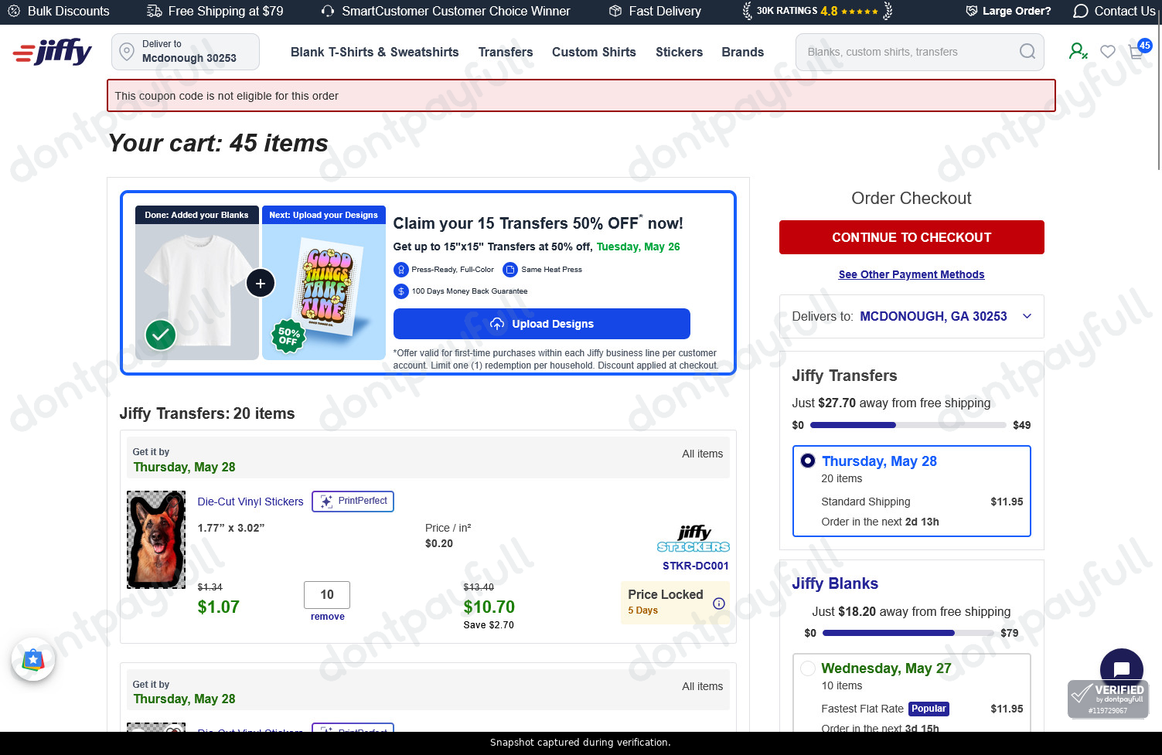Click the Jiffy Transfers free shipping progress bar
1162x755 pixels.
(x=908, y=425)
